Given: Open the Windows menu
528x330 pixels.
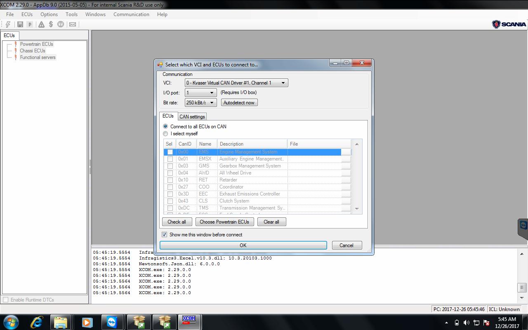Looking at the screenshot, I should 95,14.
